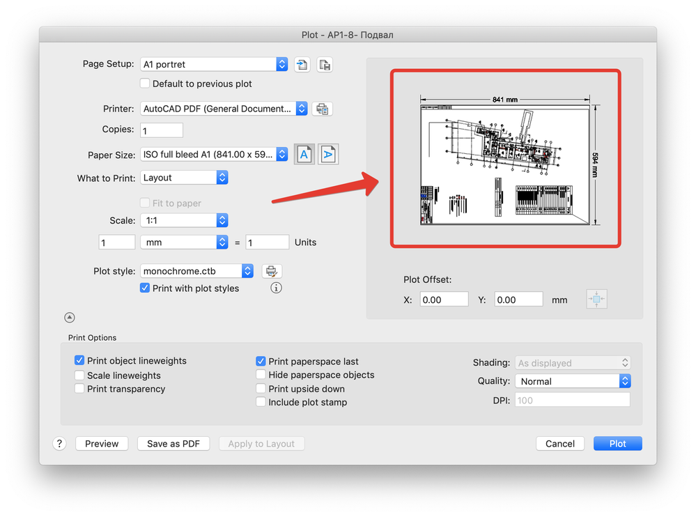Screen dimensions: 696x517
Task: Click the info icon near plot styles
Action: [x=276, y=288]
